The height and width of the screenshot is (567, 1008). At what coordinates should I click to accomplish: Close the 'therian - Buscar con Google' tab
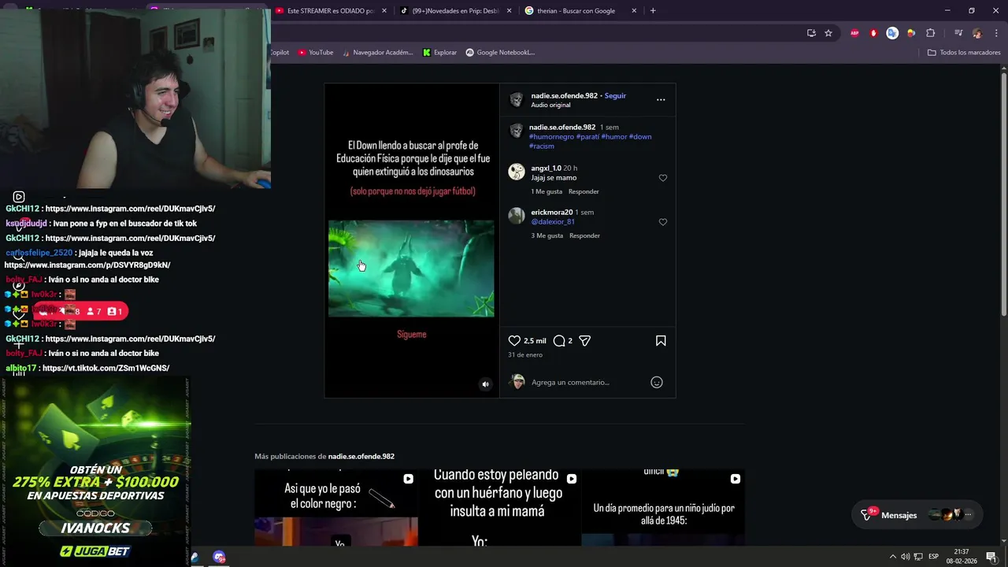point(634,11)
